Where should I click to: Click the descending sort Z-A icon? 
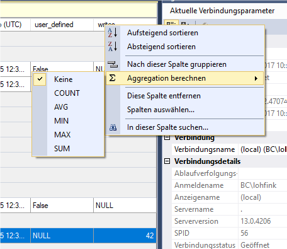(x=113, y=47)
